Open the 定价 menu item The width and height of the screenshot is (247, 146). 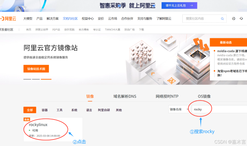101,19
